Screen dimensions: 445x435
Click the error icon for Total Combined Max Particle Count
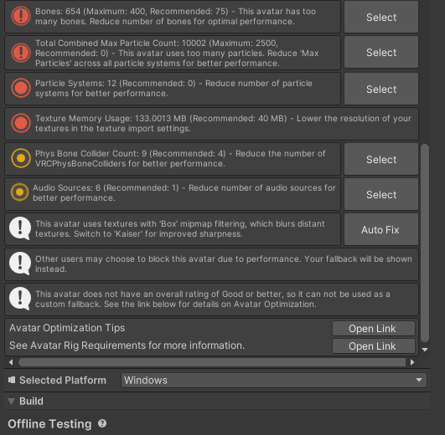pos(21,53)
